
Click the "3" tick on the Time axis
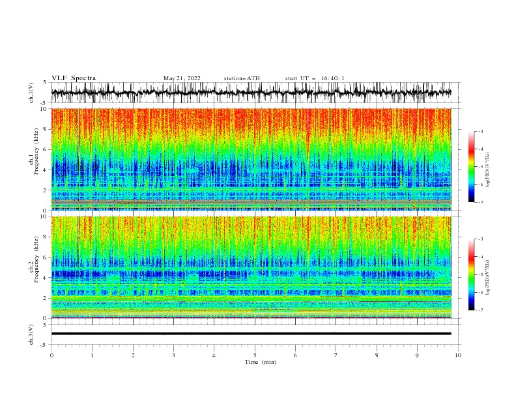click(173, 355)
